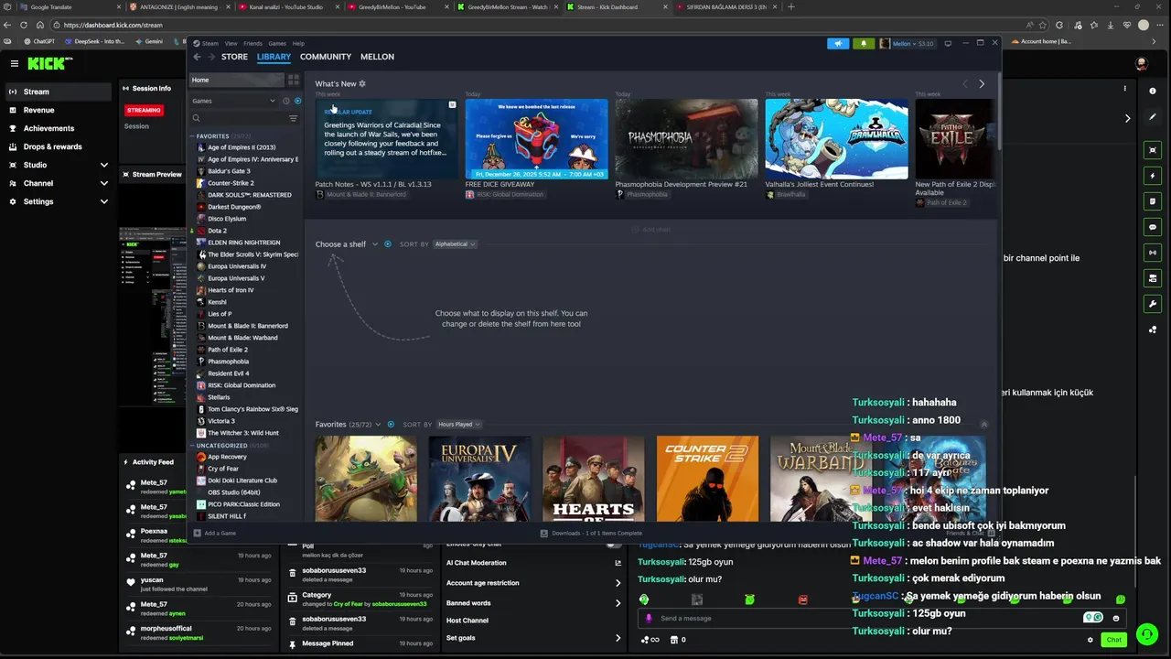Click the Steam library search field
1171x659 pixels.
pos(240,118)
